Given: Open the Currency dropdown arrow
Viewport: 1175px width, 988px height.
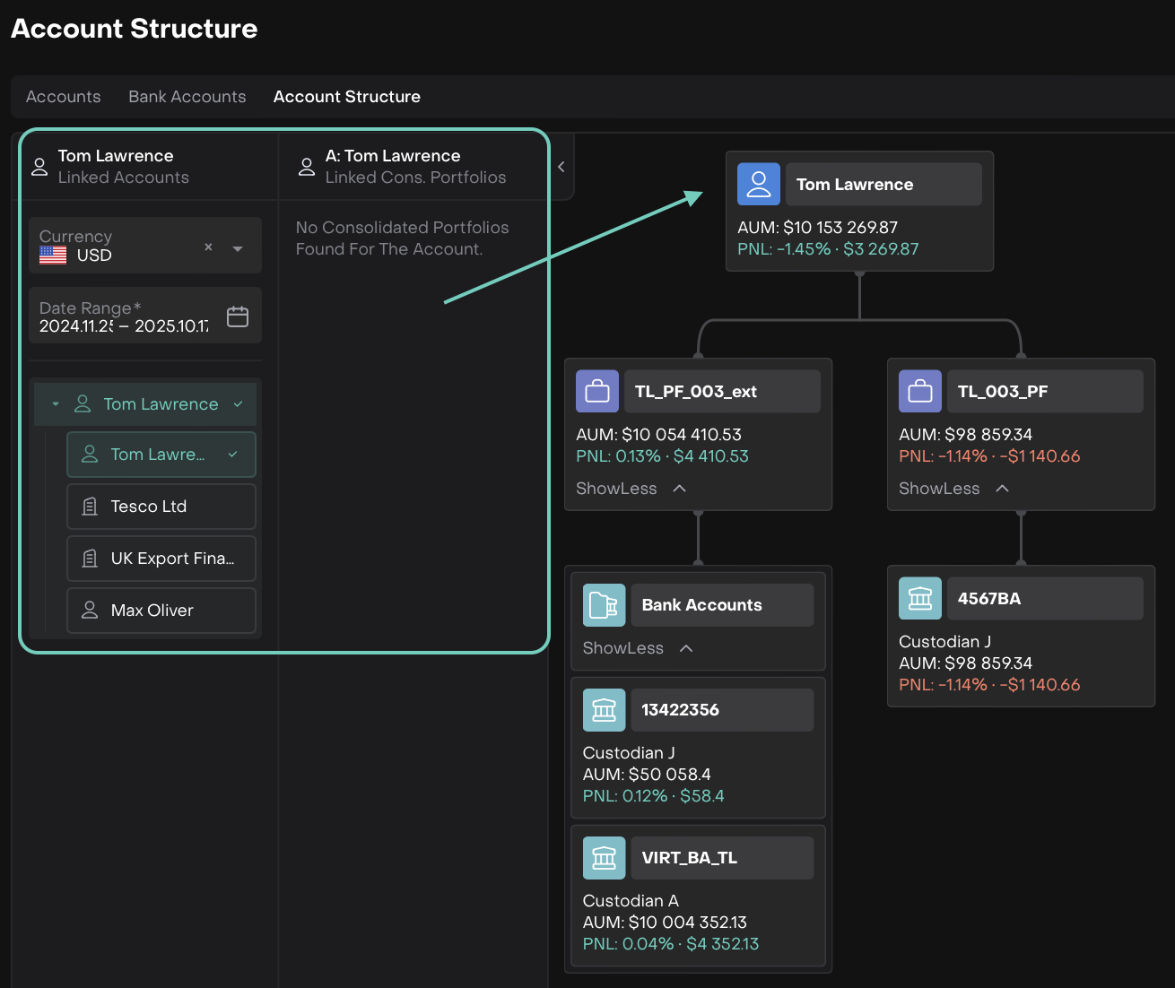Looking at the screenshot, I should coord(238,248).
